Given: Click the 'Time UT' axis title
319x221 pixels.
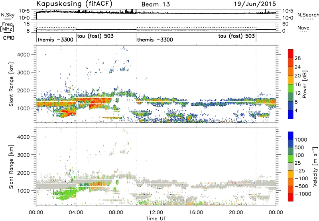Looking at the screenshot, I should coord(156,218).
